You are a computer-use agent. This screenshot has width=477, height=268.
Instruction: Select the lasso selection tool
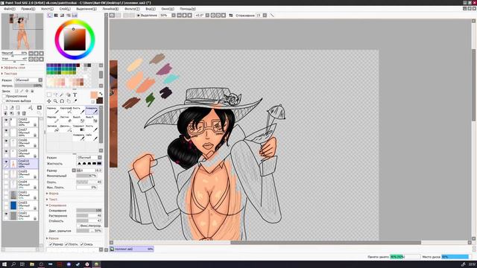point(55,95)
